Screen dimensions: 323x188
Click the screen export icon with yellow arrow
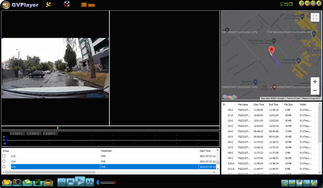tap(285, 183)
